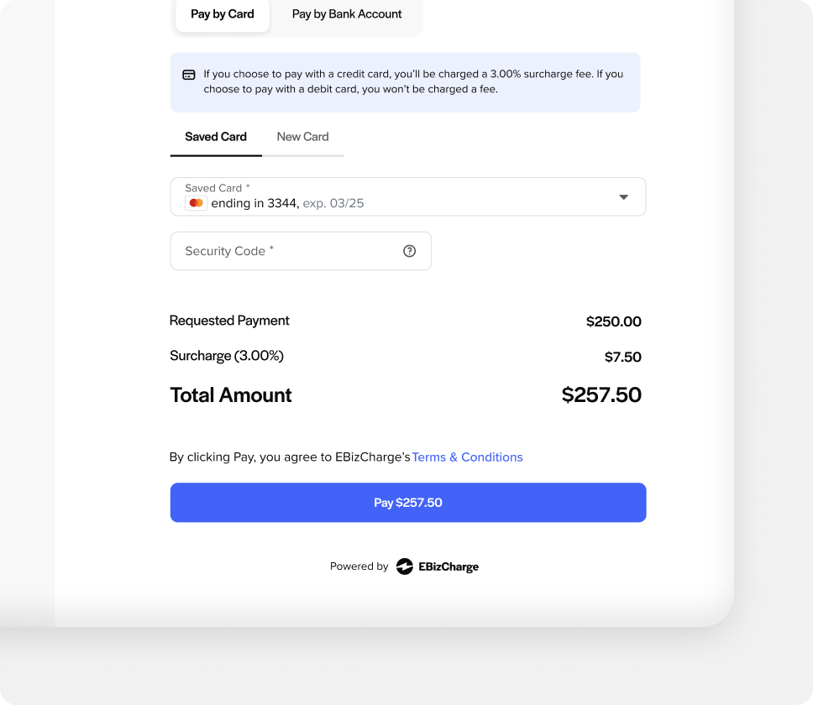
Task: Click the Total Amount value $257.50
Action: (x=601, y=394)
